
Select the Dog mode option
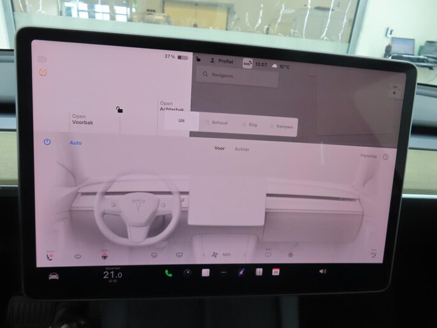pyautogui.click(x=250, y=124)
